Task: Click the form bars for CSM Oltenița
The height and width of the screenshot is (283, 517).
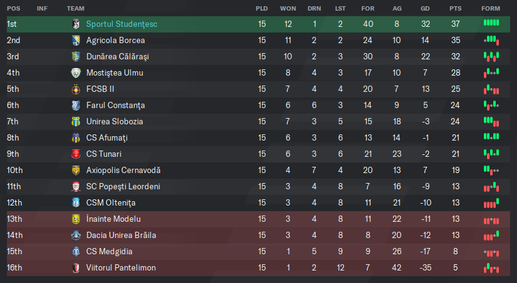Action: pos(491,203)
